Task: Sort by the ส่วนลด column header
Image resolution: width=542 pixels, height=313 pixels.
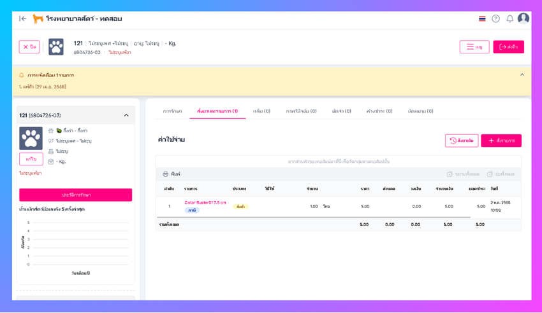Action: [x=389, y=189]
